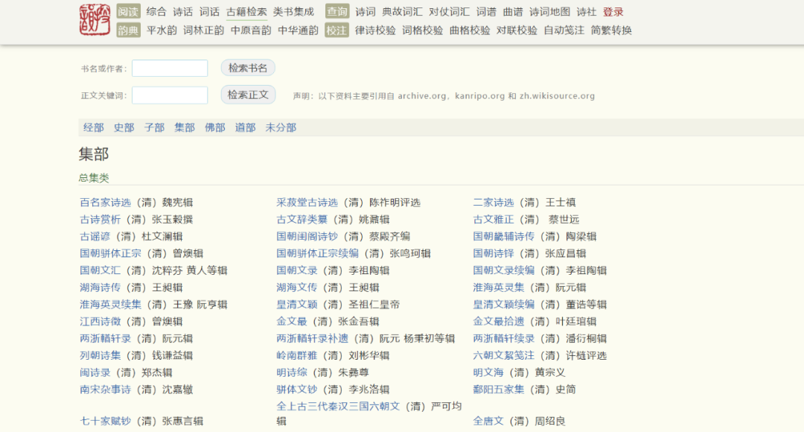Open the book 采菽堂古诗选

307,203
